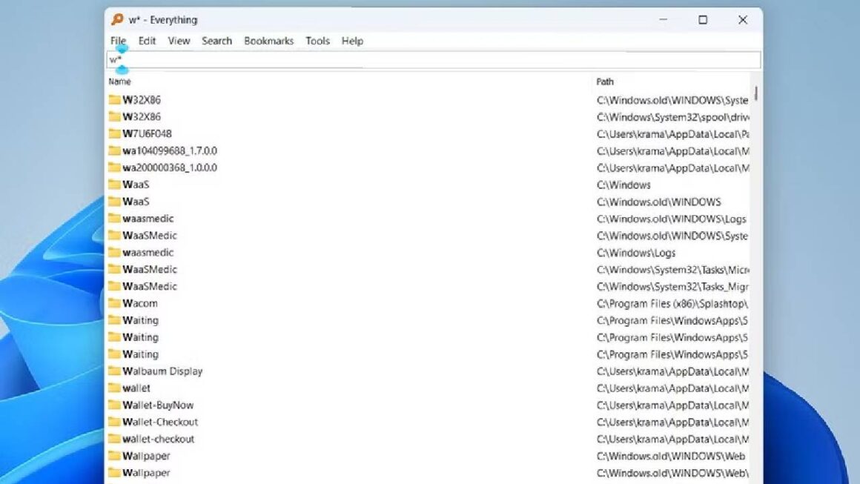Click the vertical scrollbar thumb of the results list

pyautogui.click(x=755, y=93)
